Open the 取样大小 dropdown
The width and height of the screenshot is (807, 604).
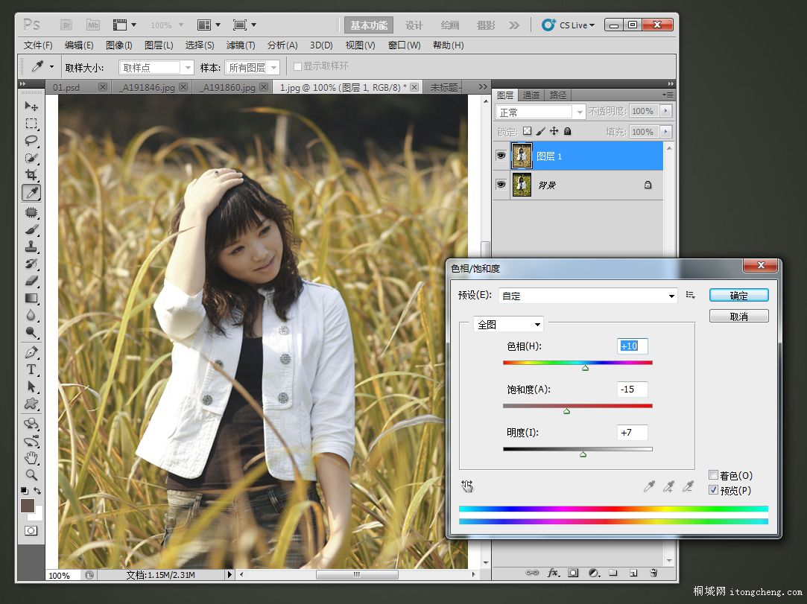point(156,67)
